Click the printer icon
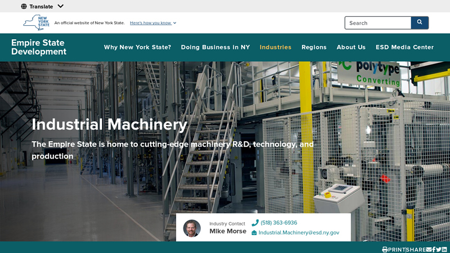This screenshot has width=450, height=253. tap(385, 250)
